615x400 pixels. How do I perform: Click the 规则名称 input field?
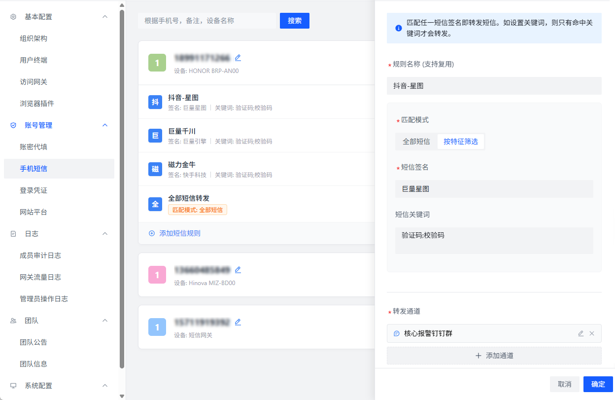coord(494,86)
